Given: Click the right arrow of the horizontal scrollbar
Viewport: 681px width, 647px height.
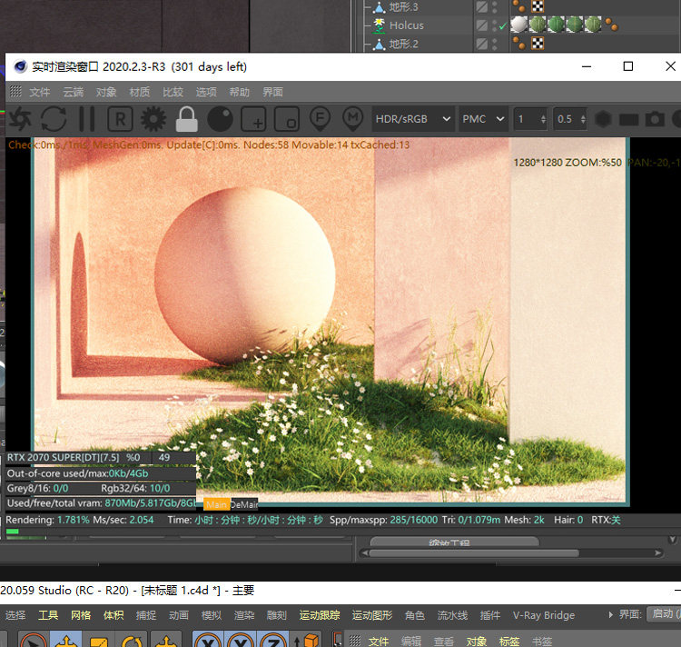Looking at the screenshot, I should coord(658,553).
